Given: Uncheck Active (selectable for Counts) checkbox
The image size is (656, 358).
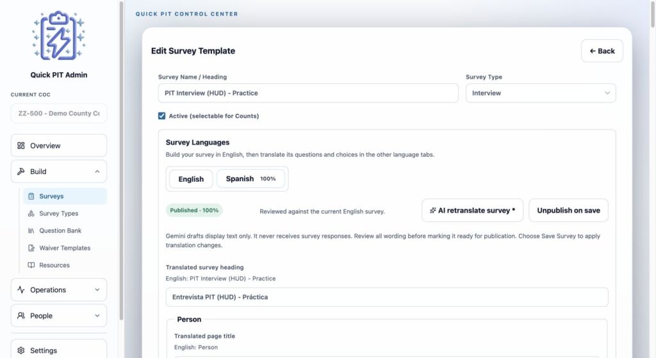Looking at the screenshot, I should pos(161,116).
